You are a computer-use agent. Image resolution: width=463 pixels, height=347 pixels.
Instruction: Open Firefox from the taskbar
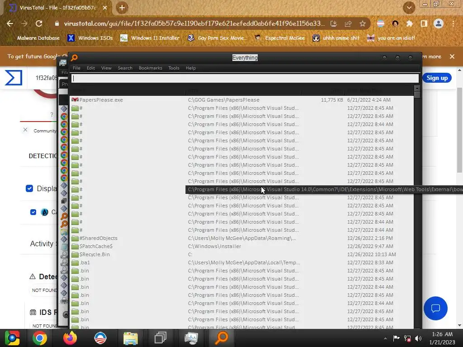pos(70,338)
